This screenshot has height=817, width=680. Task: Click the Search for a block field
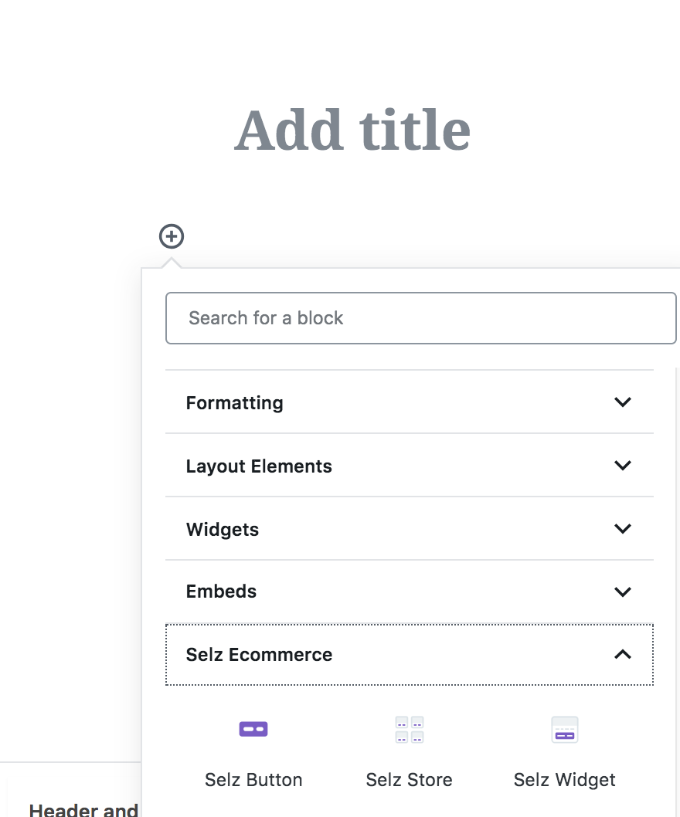click(x=421, y=318)
